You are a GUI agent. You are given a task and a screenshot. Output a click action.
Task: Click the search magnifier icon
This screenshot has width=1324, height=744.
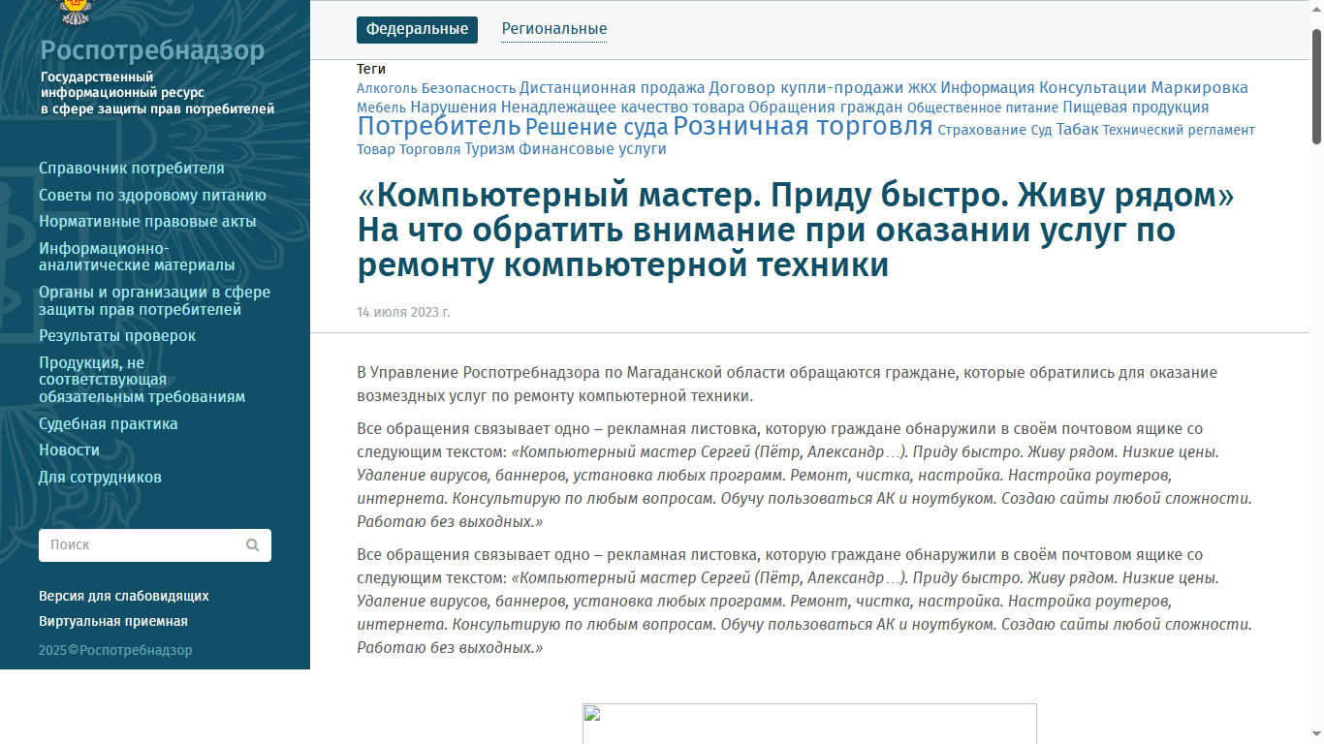tap(252, 545)
